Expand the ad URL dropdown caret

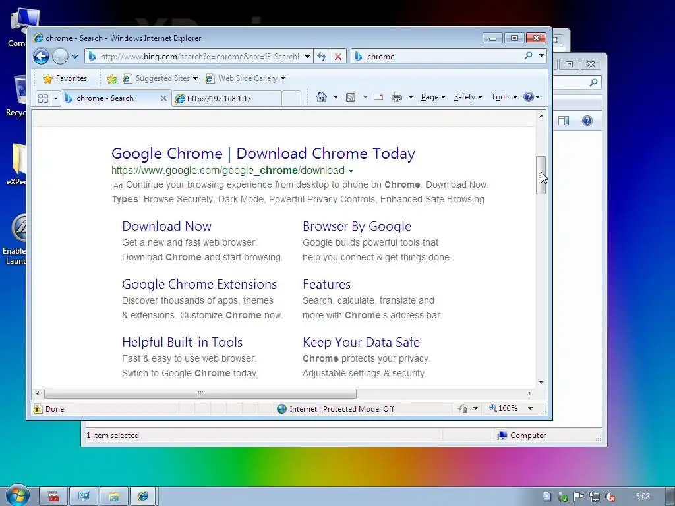click(x=351, y=171)
